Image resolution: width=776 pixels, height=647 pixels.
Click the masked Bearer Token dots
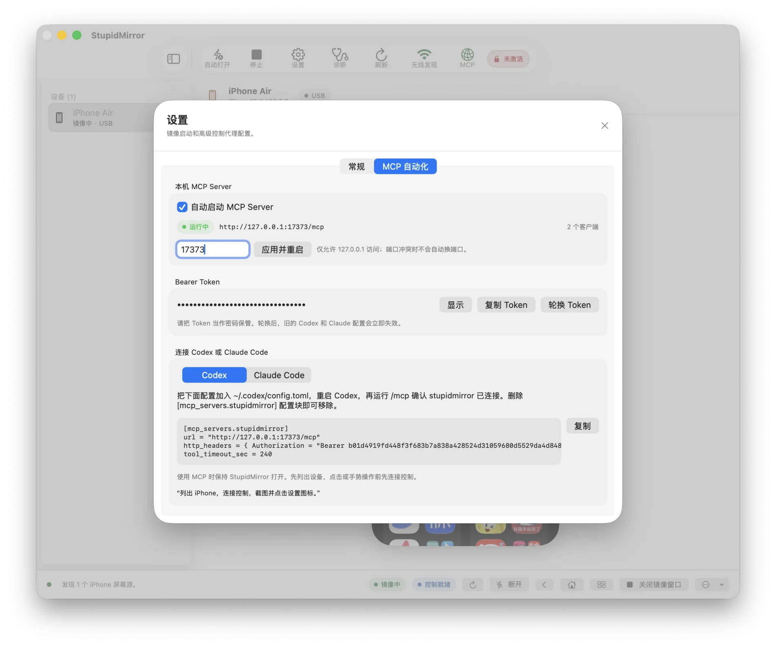coord(241,305)
